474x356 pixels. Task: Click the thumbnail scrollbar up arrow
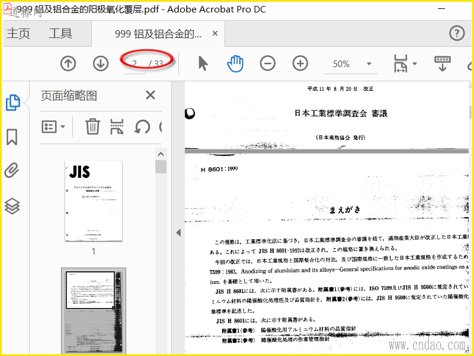(x=161, y=154)
